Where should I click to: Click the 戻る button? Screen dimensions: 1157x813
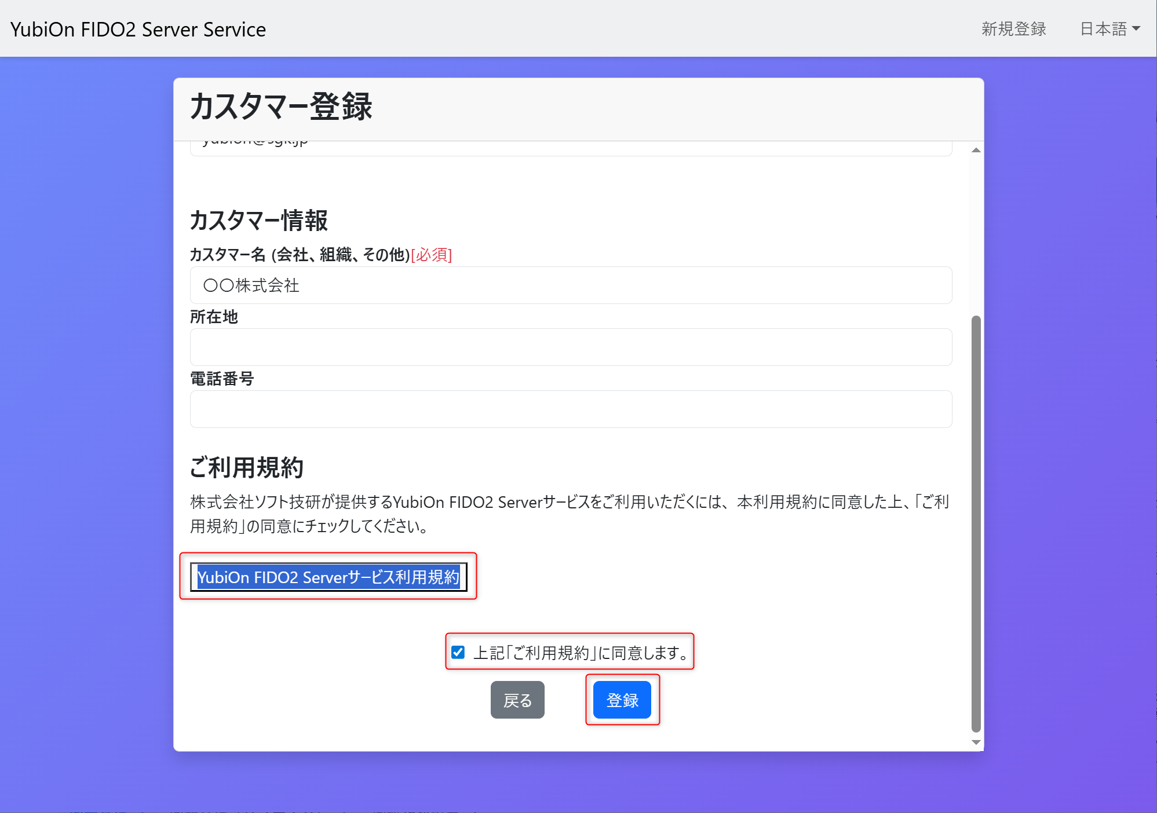point(517,700)
